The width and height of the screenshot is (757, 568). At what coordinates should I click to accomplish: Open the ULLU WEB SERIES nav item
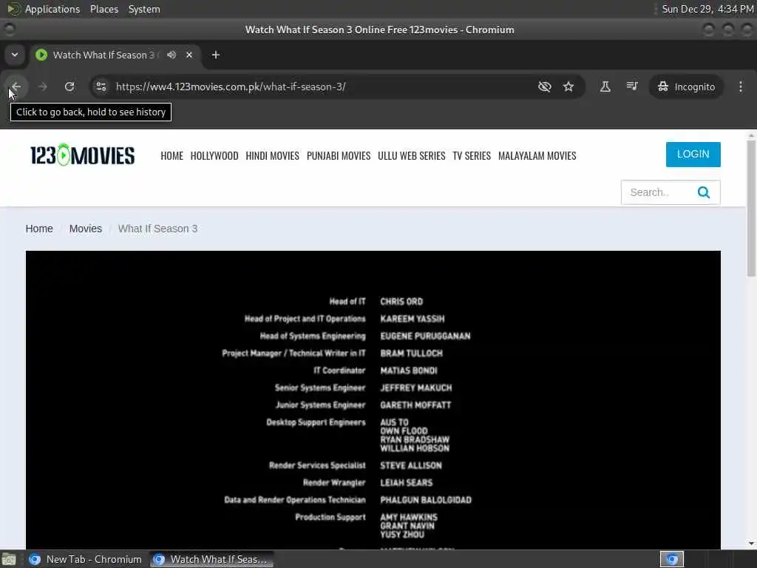pyautogui.click(x=411, y=156)
